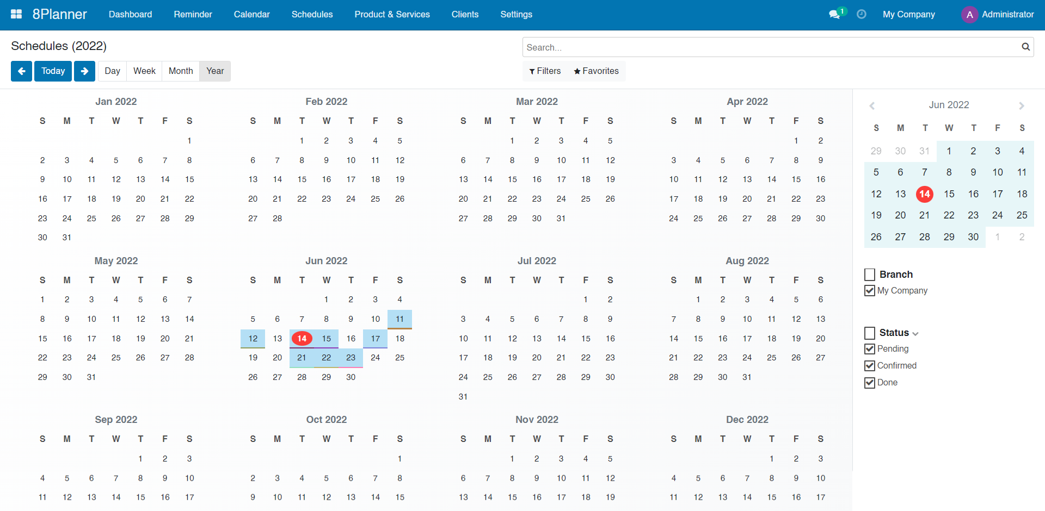The image size is (1045, 511).
Task: Uncheck the Confirmed status filter
Action: click(x=870, y=366)
